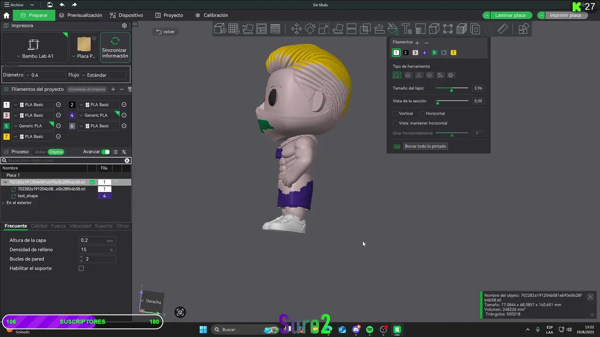The height and width of the screenshot is (337, 600).
Task: Select the bucket fill tool type
Action: (440, 75)
